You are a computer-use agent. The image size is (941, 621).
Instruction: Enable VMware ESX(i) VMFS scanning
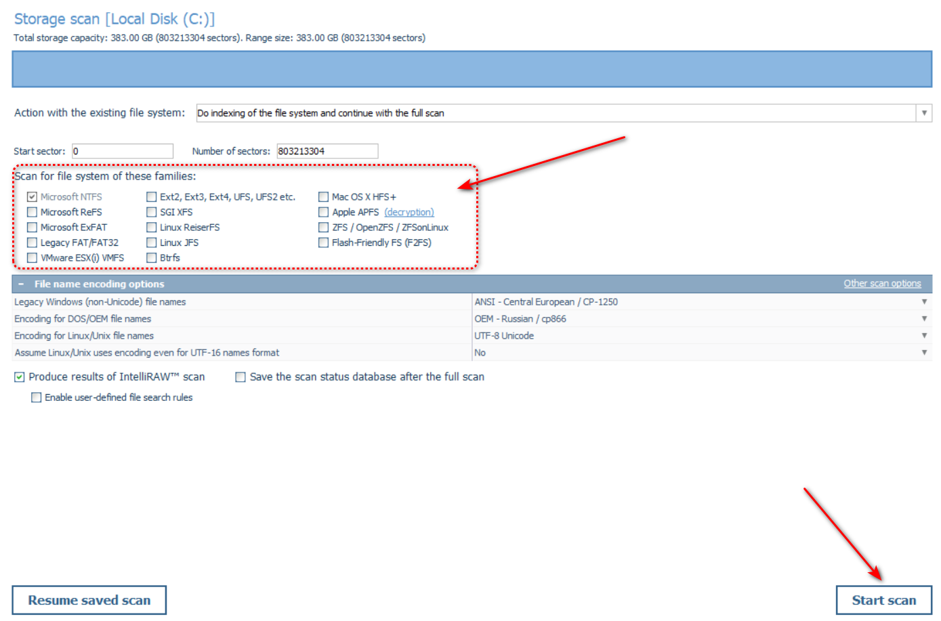click(x=32, y=258)
